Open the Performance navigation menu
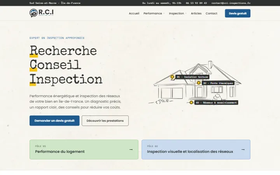The height and width of the screenshot is (175, 280). pyautogui.click(x=153, y=13)
